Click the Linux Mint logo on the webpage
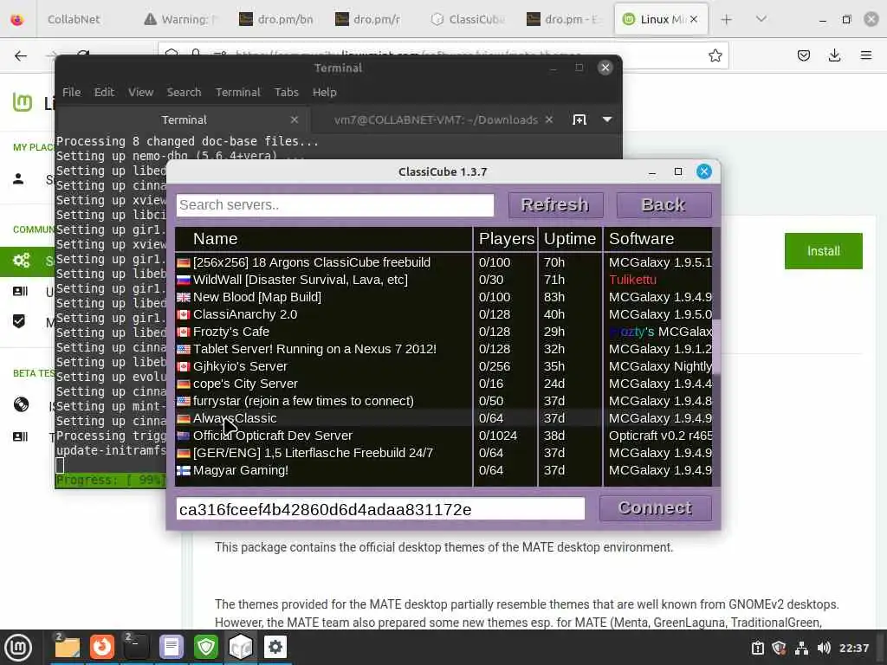 (x=22, y=102)
